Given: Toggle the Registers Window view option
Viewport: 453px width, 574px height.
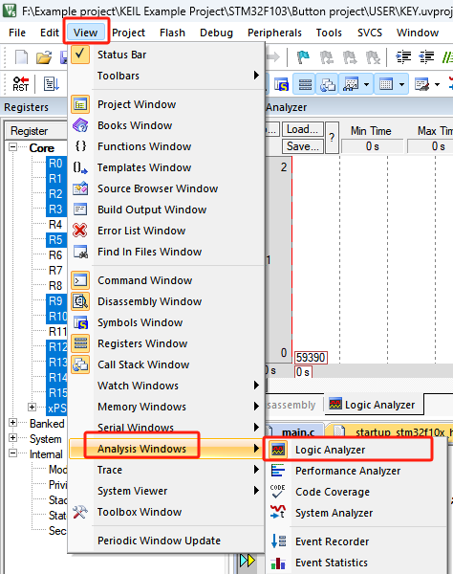Looking at the screenshot, I should pyautogui.click(x=142, y=343).
